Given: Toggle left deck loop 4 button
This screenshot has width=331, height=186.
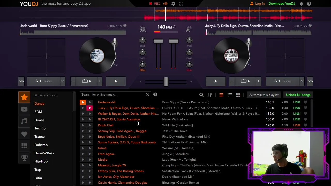Looking at the screenshot, I should pos(86,81).
